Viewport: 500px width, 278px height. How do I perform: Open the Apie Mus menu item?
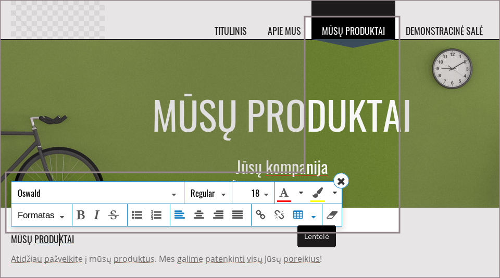click(x=284, y=31)
